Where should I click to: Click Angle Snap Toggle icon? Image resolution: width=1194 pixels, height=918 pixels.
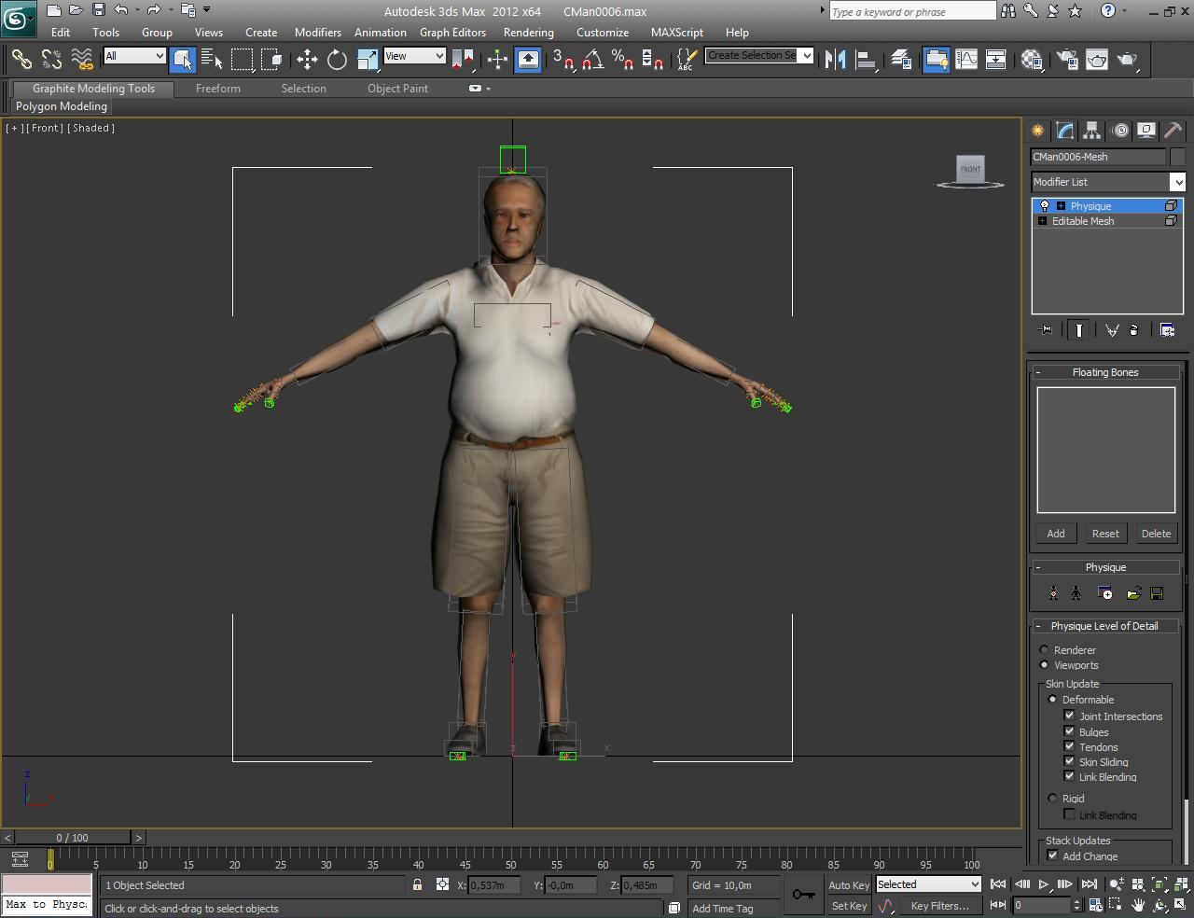[x=591, y=60]
